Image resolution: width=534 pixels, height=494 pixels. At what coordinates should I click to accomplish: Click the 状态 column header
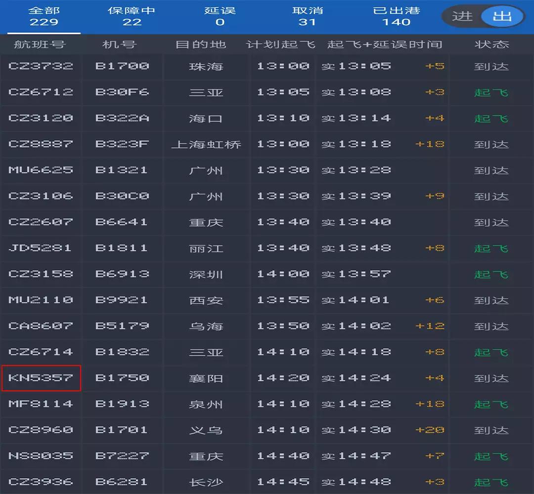click(x=491, y=44)
